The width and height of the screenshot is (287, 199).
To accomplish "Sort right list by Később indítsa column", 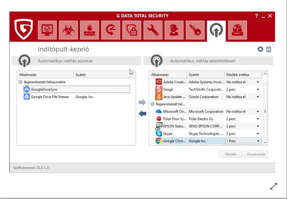I will [243, 75].
